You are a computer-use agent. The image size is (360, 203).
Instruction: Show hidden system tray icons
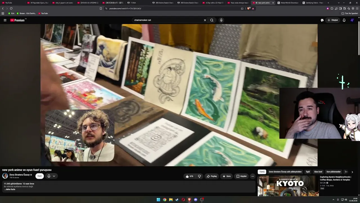click(x=333, y=200)
